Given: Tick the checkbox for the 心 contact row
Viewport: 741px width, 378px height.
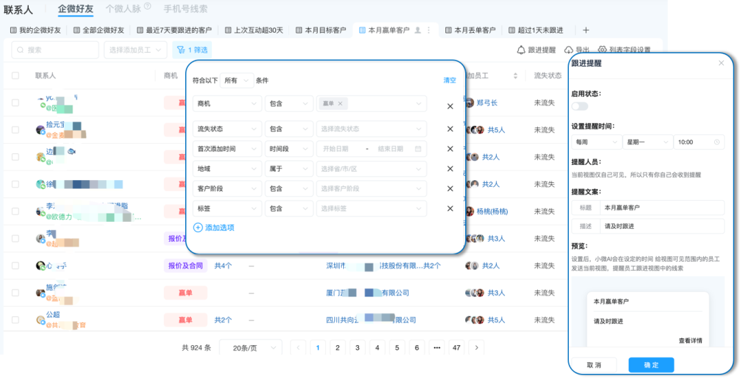Looking at the screenshot, I should [15, 266].
